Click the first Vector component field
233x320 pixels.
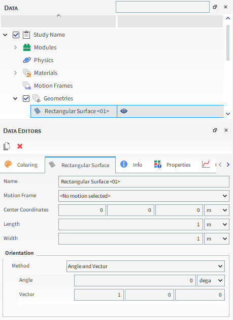coord(99,295)
